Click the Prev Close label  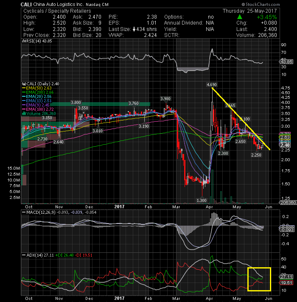click(36, 35)
